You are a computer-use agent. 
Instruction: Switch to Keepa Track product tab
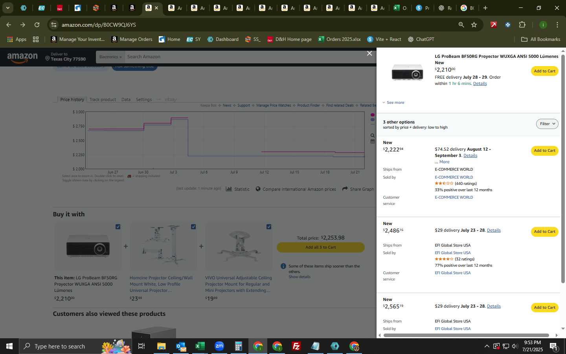point(103,100)
